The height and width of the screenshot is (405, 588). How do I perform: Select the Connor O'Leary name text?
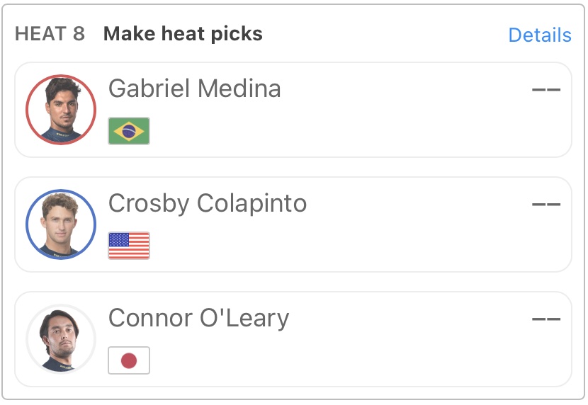(198, 319)
